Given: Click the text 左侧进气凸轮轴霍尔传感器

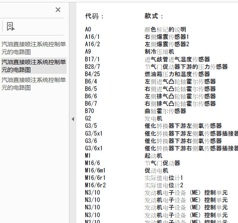Looking at the screenshot, I should [180, 82].
